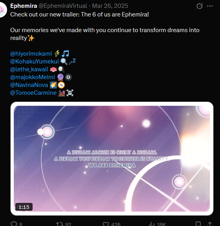Viewport: 220px width, 226px height.
Task: Play the Ephemira trailer video
Action: point(112,159)
